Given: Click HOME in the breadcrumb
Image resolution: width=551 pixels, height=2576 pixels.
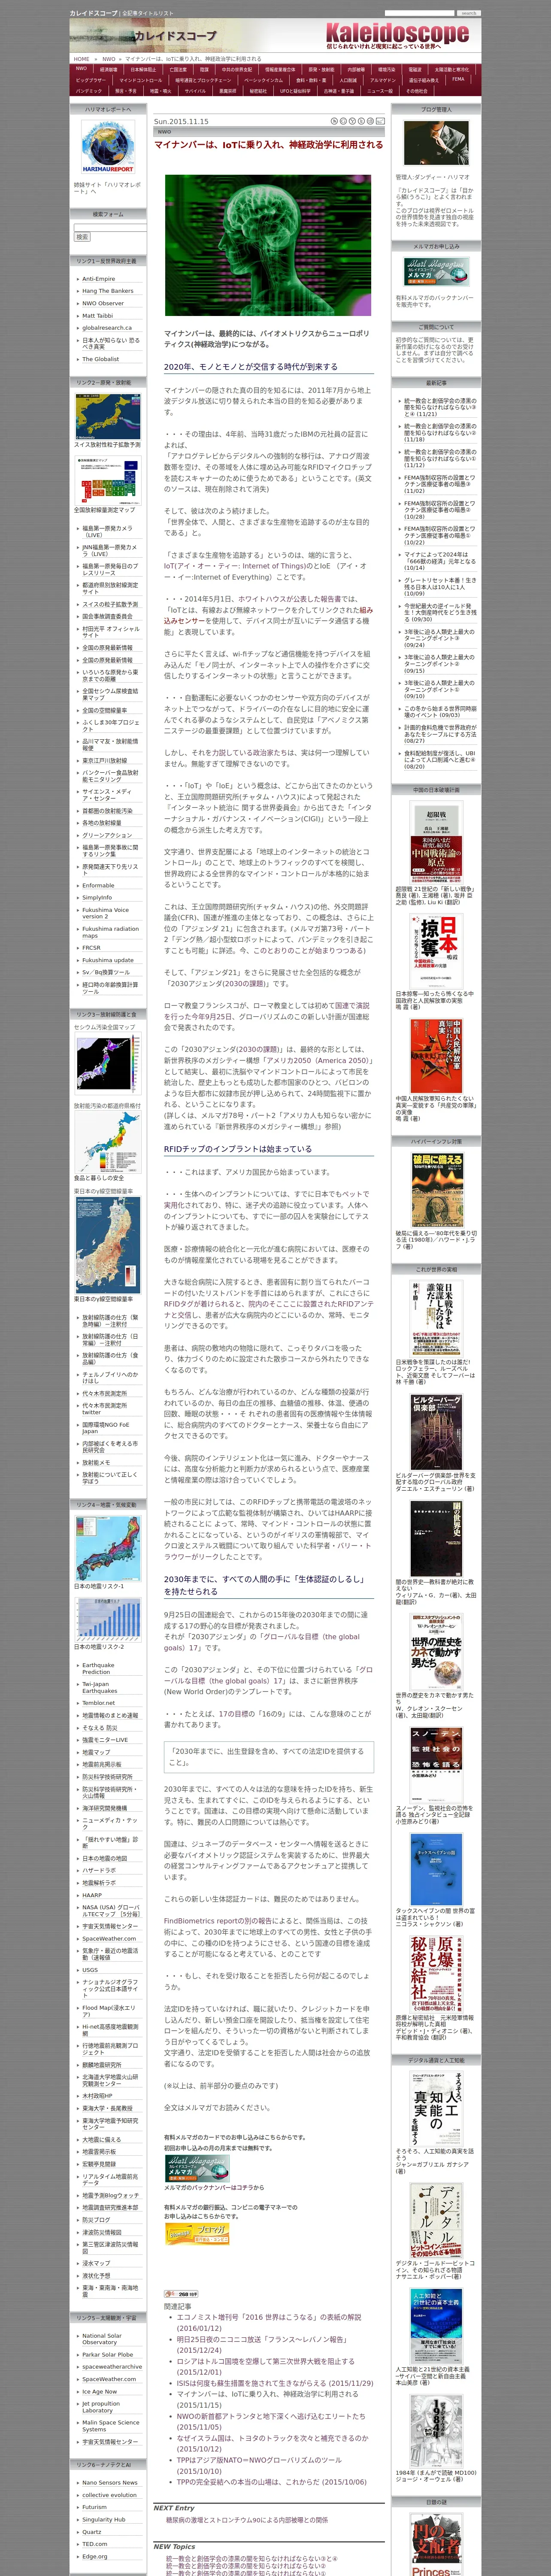Looking at the screenshot, I should point(82,59).
